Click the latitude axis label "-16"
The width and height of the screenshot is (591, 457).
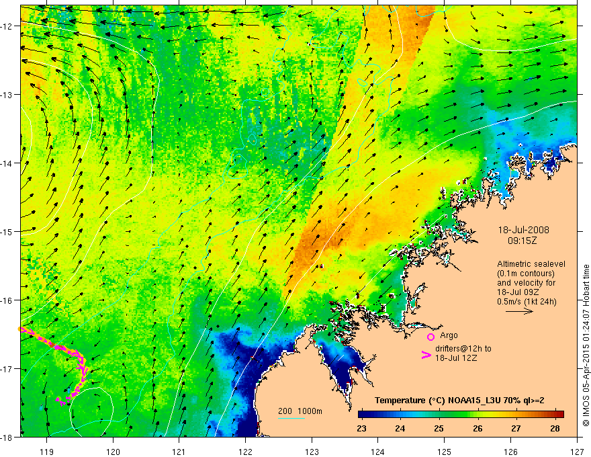pos(7,300)
